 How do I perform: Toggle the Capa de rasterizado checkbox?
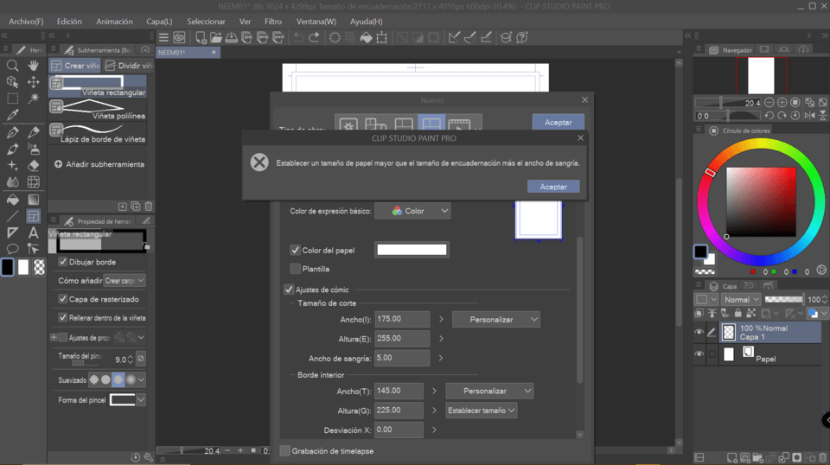click(x=62, y=299)
